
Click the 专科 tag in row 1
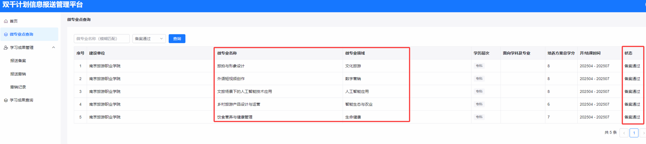pos(479,66)
